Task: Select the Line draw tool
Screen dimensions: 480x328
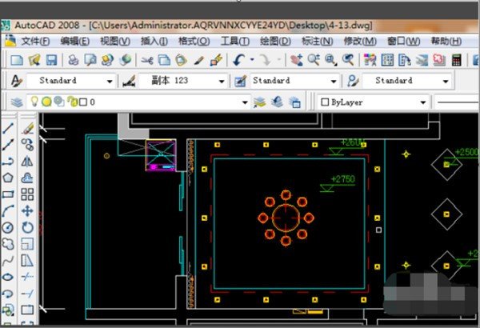Action: point(8,128)
